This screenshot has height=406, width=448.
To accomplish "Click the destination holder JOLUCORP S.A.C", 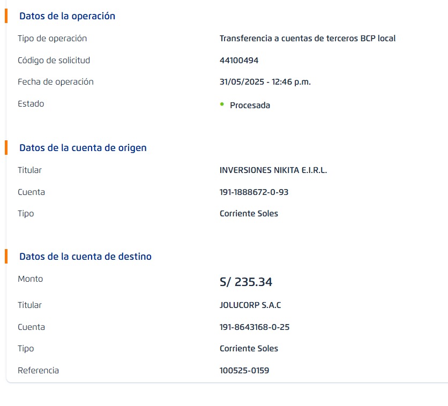I will pyautogui.click(x=250, y=305).
